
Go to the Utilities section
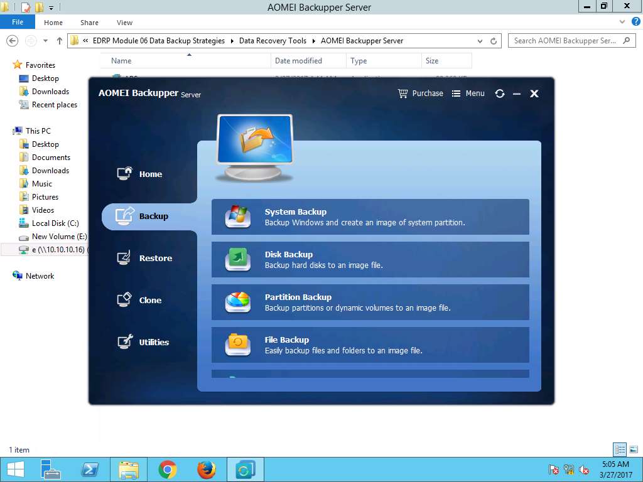[143, 342]
